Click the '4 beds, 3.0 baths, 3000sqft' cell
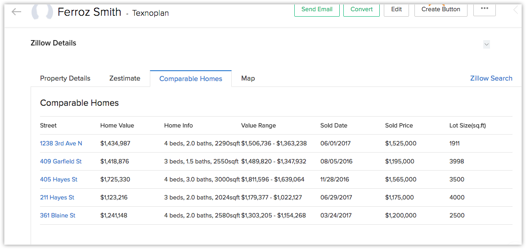This screenshot has width=526, height=249. [202, 180]
